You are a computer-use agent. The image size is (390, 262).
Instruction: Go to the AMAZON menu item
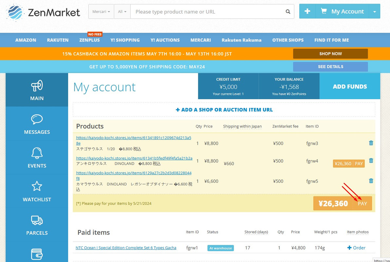26,40
